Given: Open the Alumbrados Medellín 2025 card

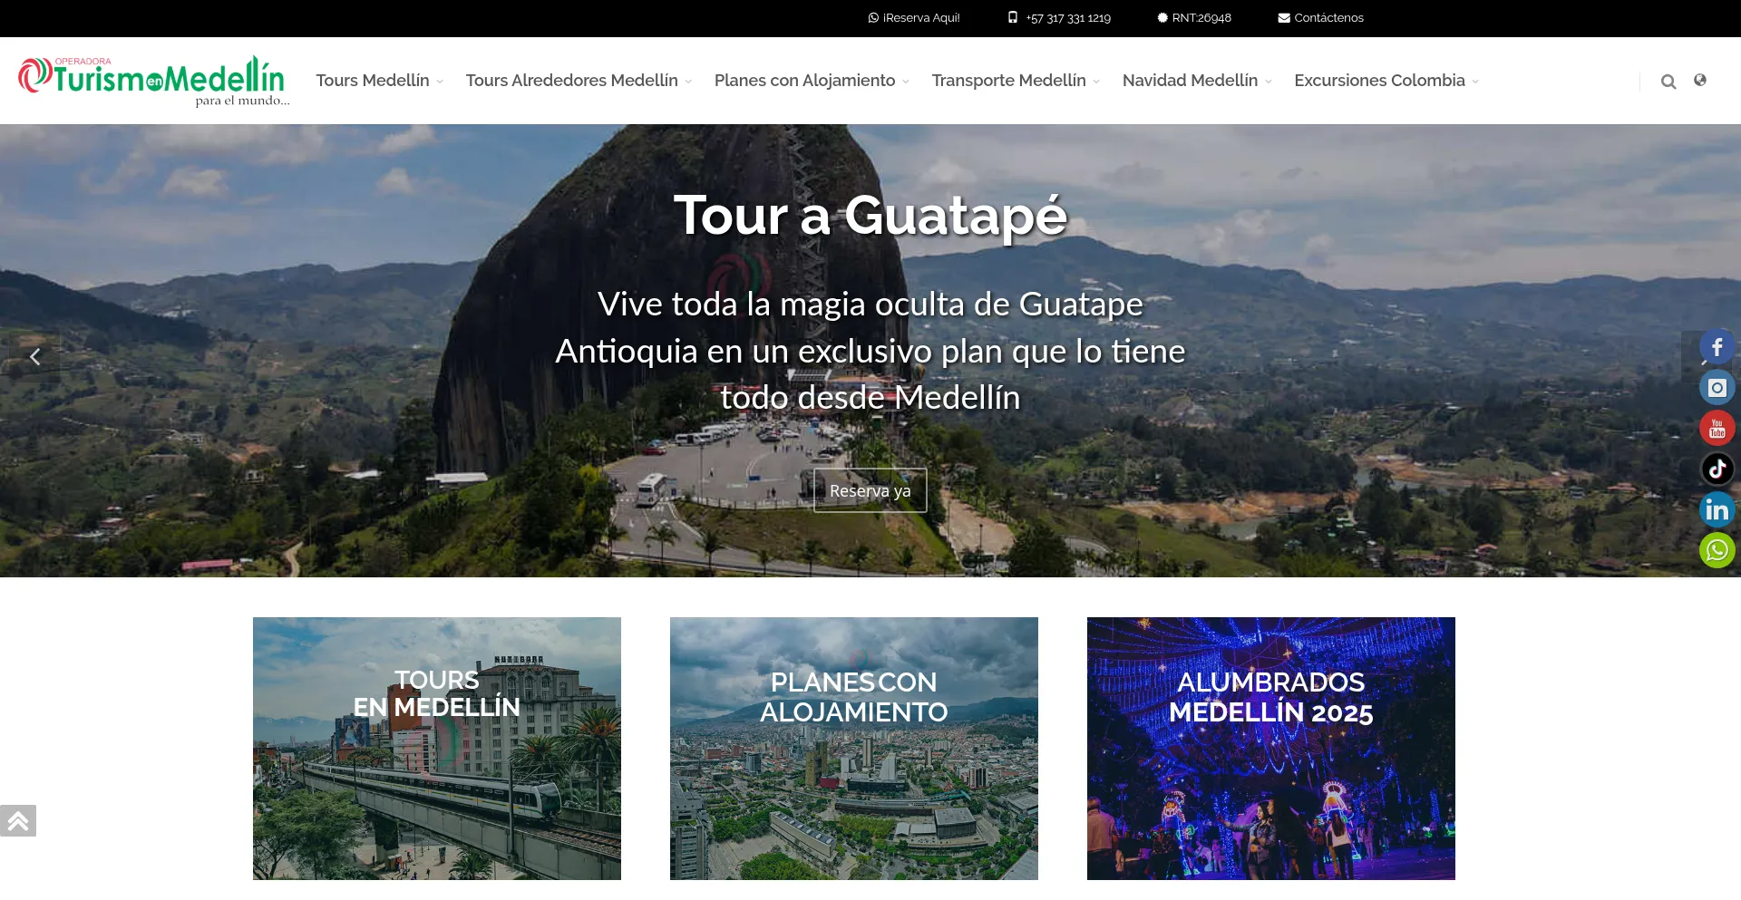Looking at the screenshot, I should 1271,749.
